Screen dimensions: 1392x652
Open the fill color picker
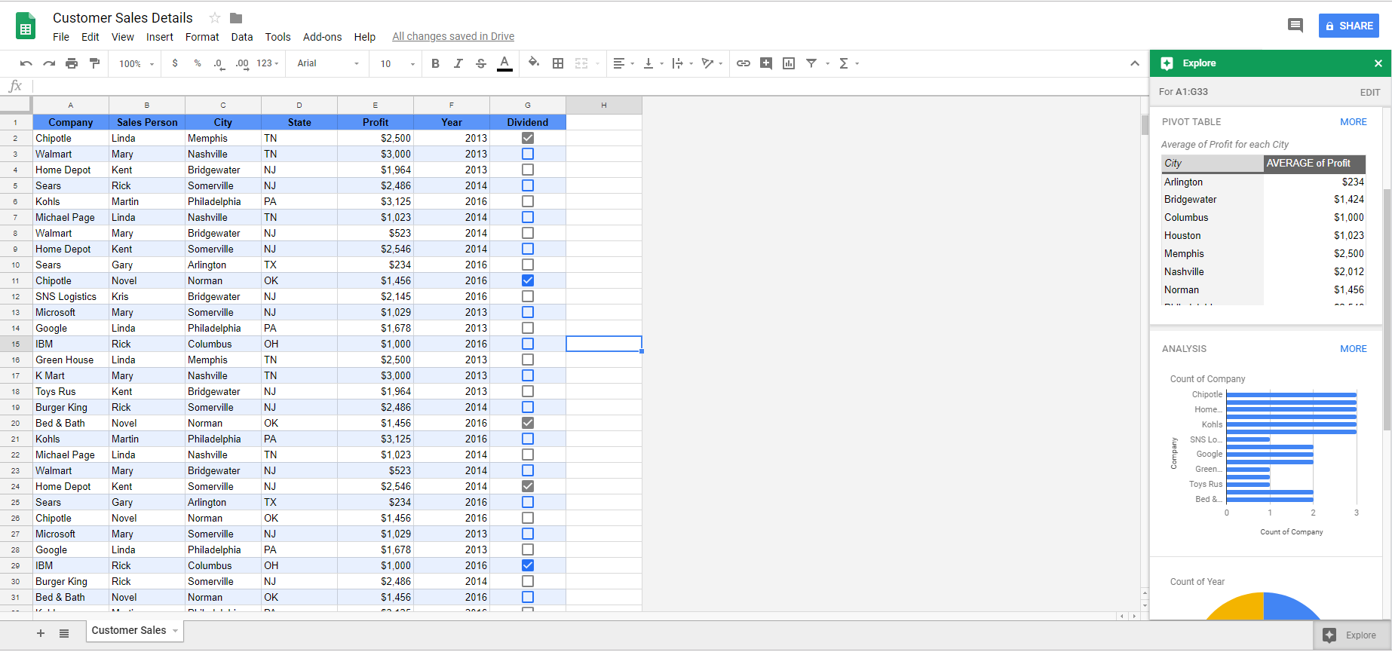(x=534, y=63)
